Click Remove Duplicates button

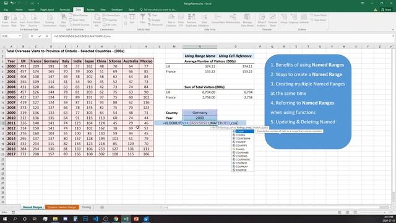(x=191, y=20)
